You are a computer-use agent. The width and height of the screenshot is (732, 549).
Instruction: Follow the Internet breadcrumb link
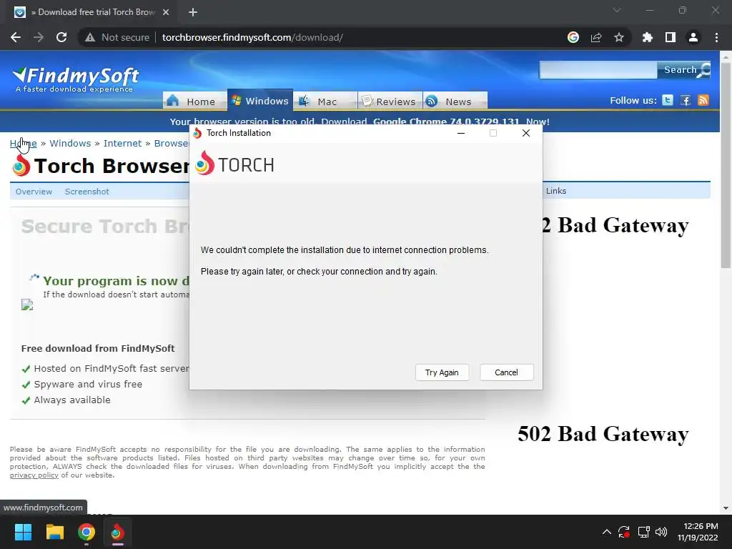click(x=122, y=143)
